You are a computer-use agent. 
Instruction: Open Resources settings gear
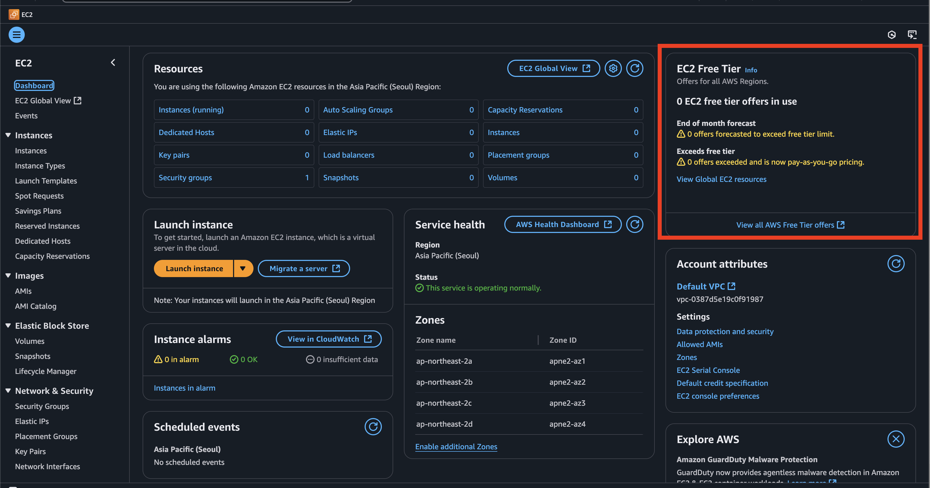tap(613, 68)
